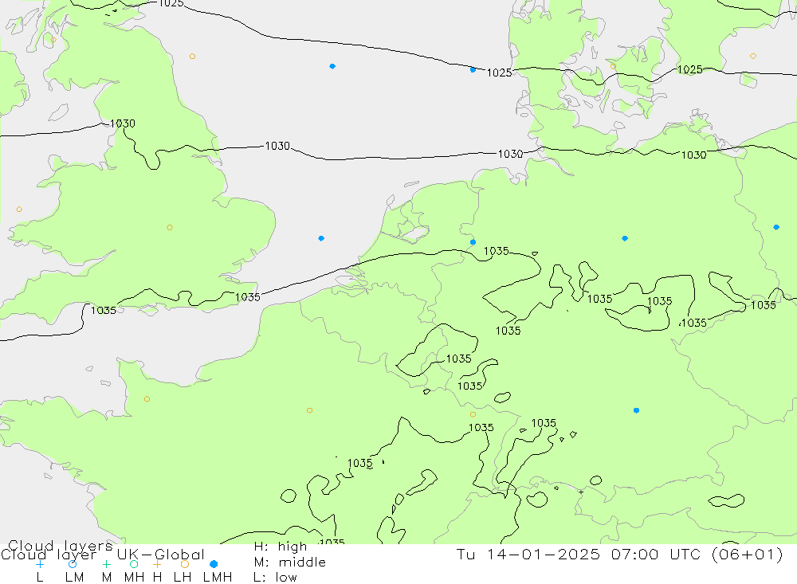Select the blue cloud marker off East Anglia
Screen dimensions: 797x584
click(x=321, y=238)
